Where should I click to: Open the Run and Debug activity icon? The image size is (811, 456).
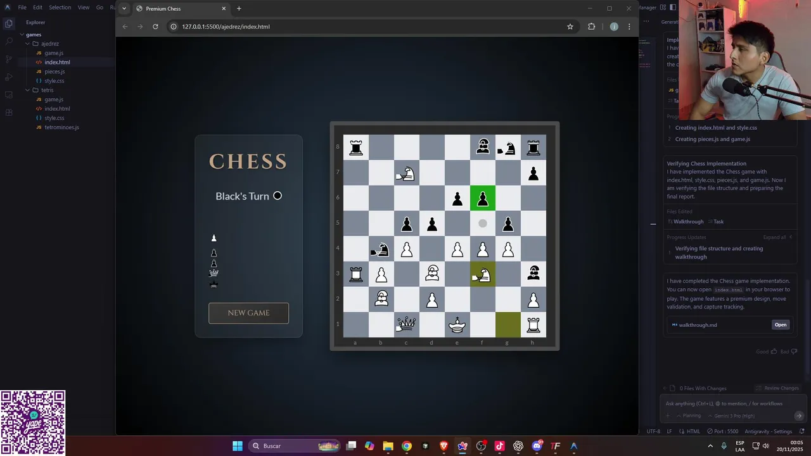click(x=9, y=77)
